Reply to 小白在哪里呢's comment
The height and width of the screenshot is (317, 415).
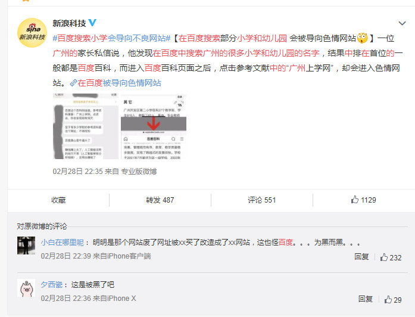point(361,257)
